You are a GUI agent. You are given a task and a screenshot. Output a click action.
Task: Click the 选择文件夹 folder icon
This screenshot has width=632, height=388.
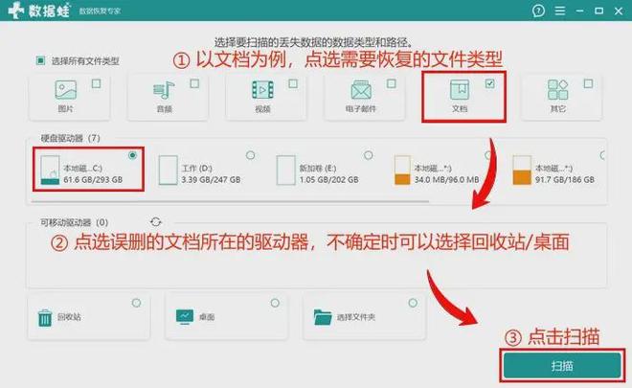[323, 317]
